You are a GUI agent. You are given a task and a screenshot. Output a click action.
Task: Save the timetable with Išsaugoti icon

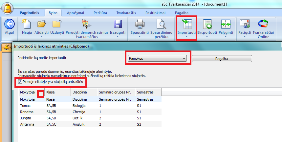coord(118,24)
